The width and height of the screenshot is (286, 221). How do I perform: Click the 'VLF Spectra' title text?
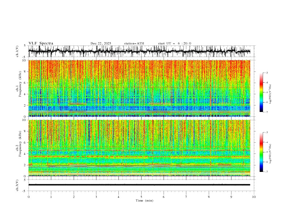[41, 43]
